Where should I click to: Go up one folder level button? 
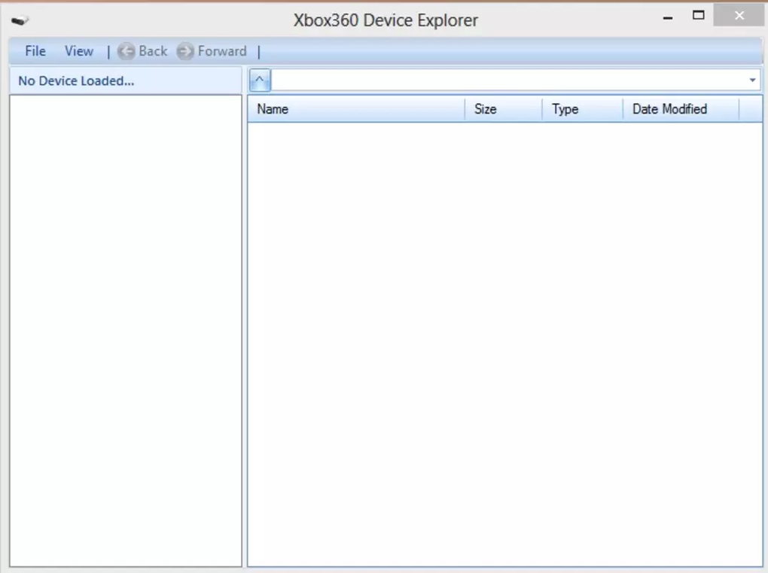(260, 80)
